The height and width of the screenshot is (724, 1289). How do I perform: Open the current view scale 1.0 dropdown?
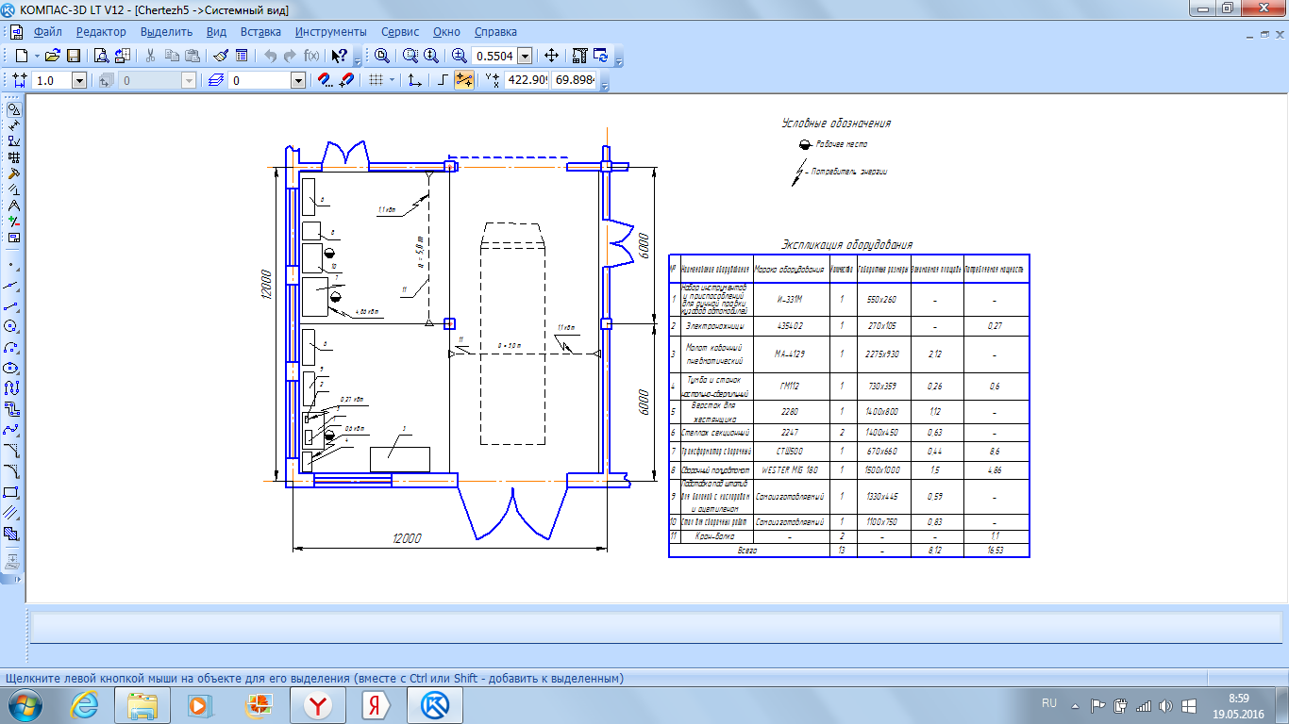[78, 81]
